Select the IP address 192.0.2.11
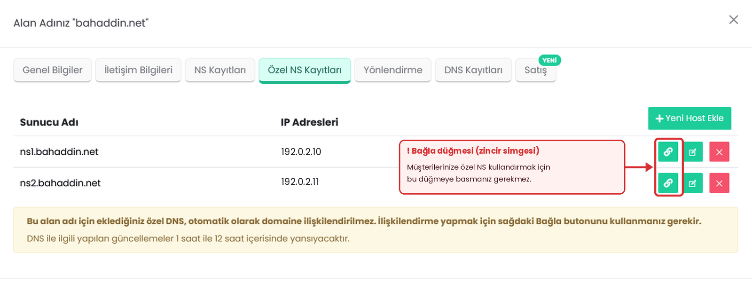This screenshot has height=300, width=752. tap(300, 182)
